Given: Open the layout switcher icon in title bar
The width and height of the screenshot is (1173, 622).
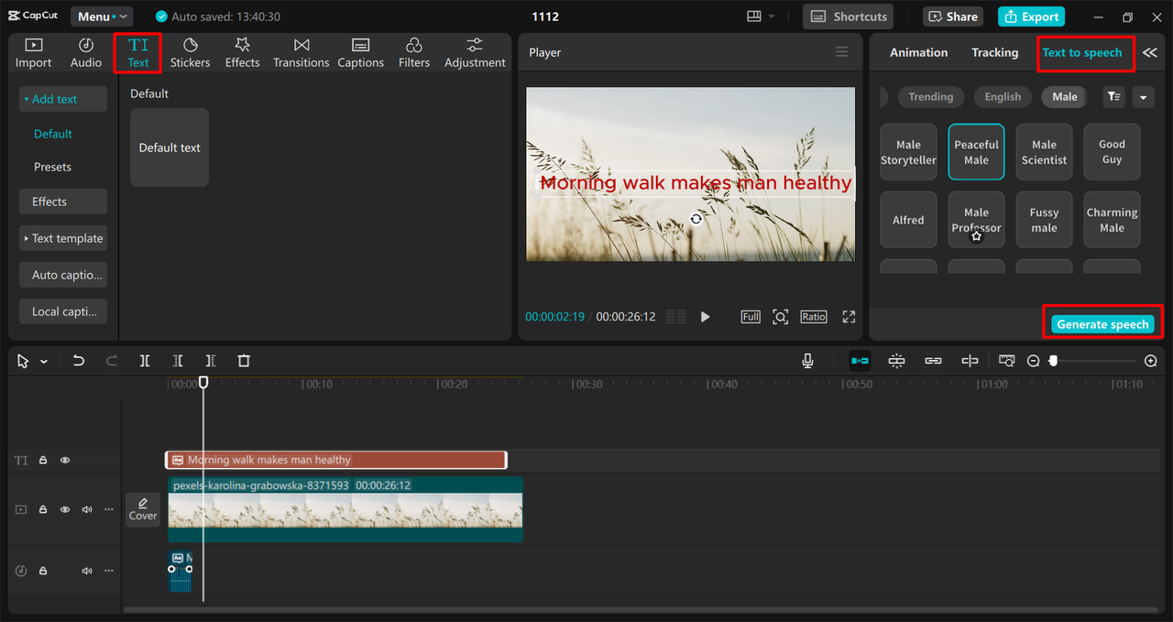Looking at the screenshot, I should click(x=754, y=16).
